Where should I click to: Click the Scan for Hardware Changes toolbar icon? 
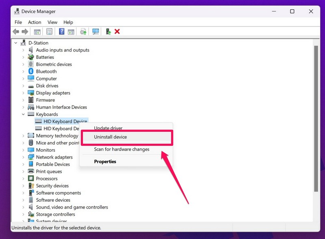(96, 31)
